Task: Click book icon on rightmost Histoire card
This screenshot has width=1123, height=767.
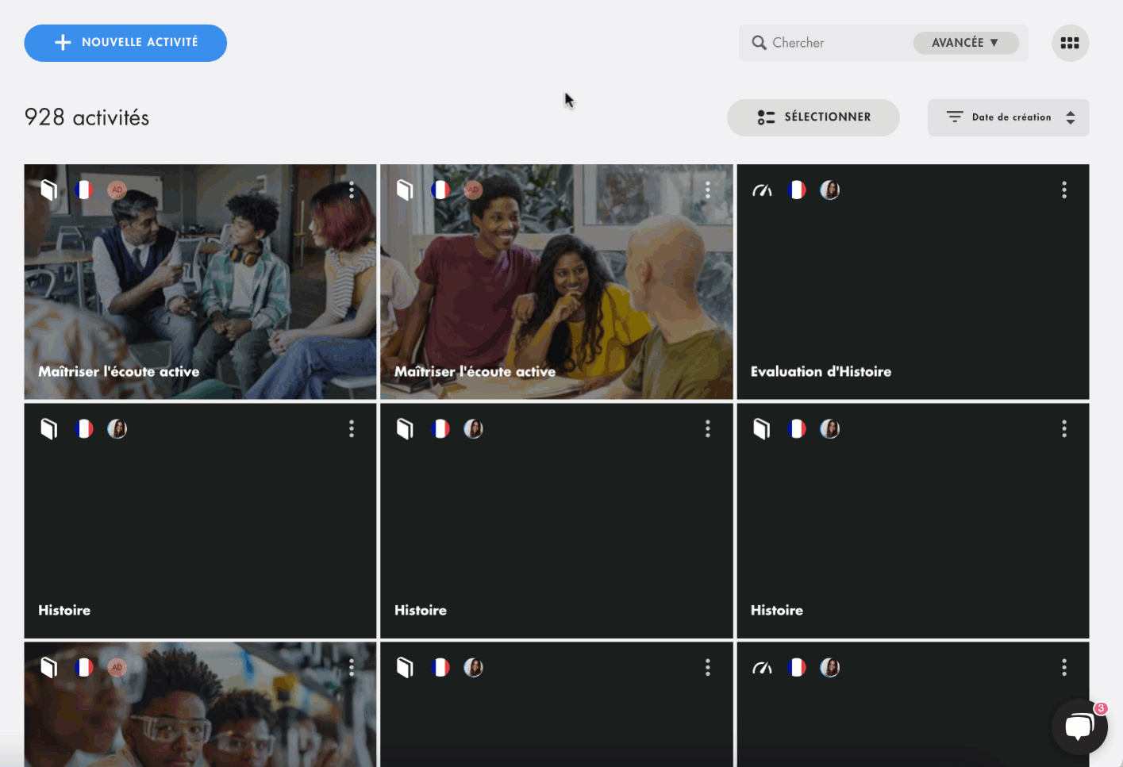Action: (x=762, y=429)
